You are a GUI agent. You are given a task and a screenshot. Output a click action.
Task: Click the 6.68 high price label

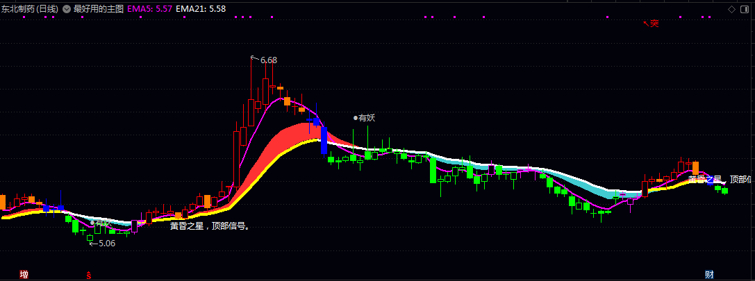point(268,60)
